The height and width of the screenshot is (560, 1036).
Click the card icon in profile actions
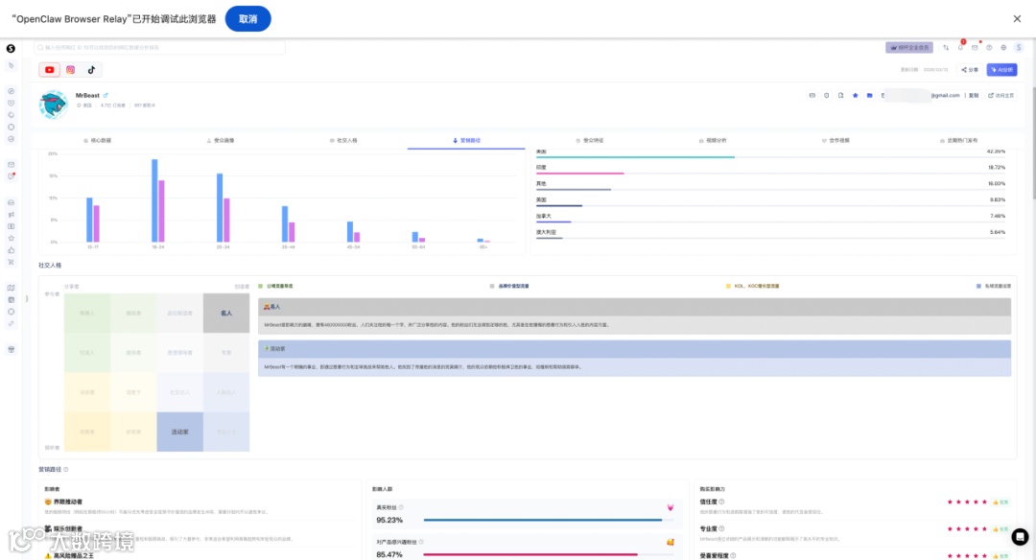(x=812, y=95)
